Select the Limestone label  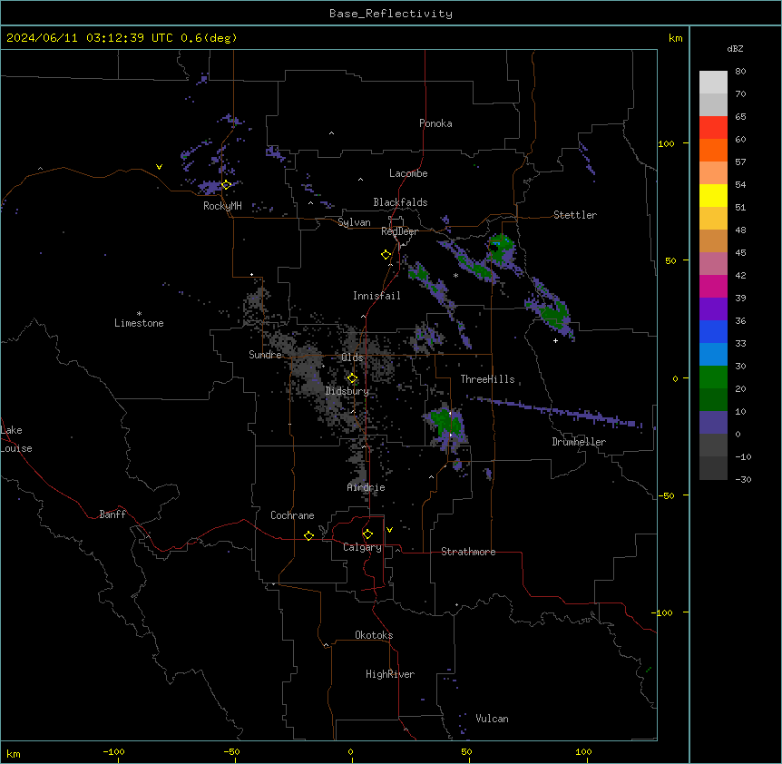tap(139, 323)
